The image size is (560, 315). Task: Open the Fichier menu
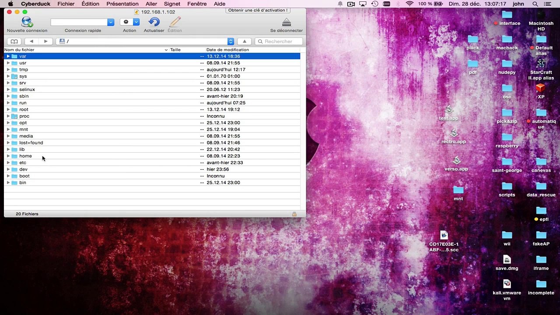[x=66, y=4]
